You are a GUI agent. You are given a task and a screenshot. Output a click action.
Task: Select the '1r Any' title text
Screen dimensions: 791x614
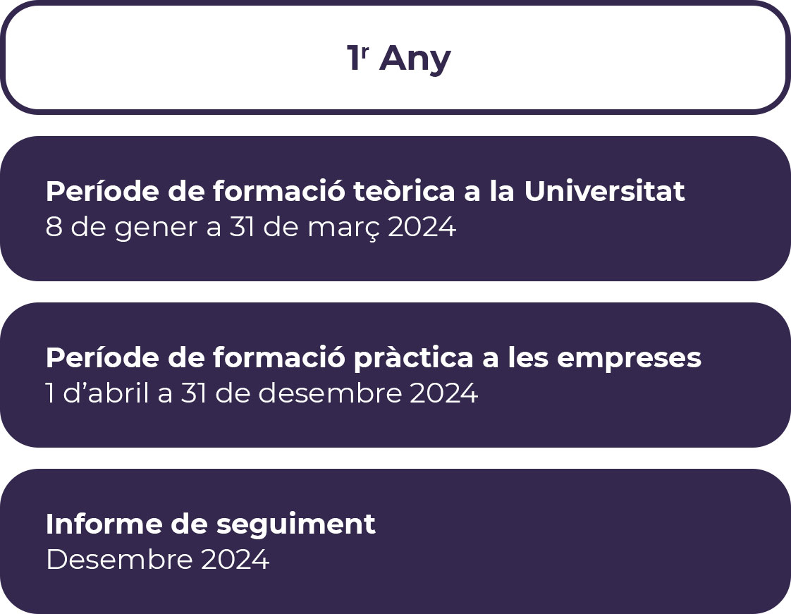398,59
